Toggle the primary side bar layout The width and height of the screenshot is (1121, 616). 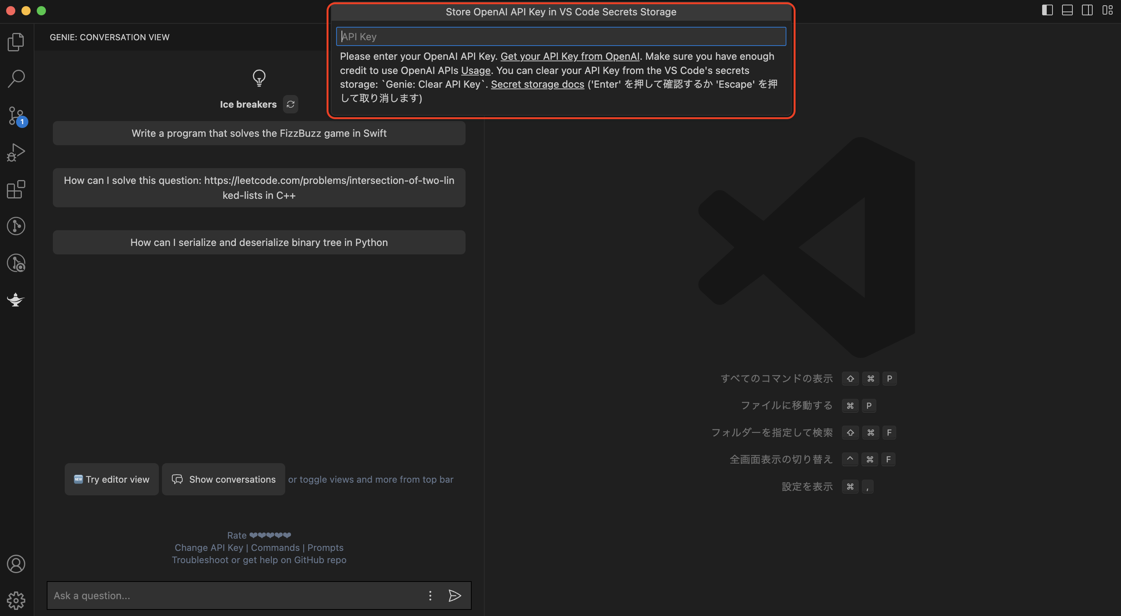click(1047, 10)
